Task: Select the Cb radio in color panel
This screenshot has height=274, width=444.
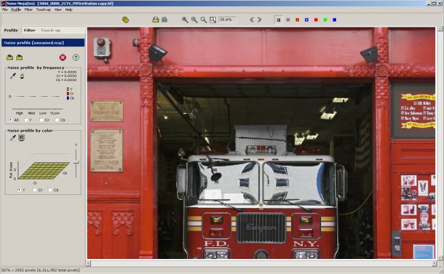Action: click(50, 189)
